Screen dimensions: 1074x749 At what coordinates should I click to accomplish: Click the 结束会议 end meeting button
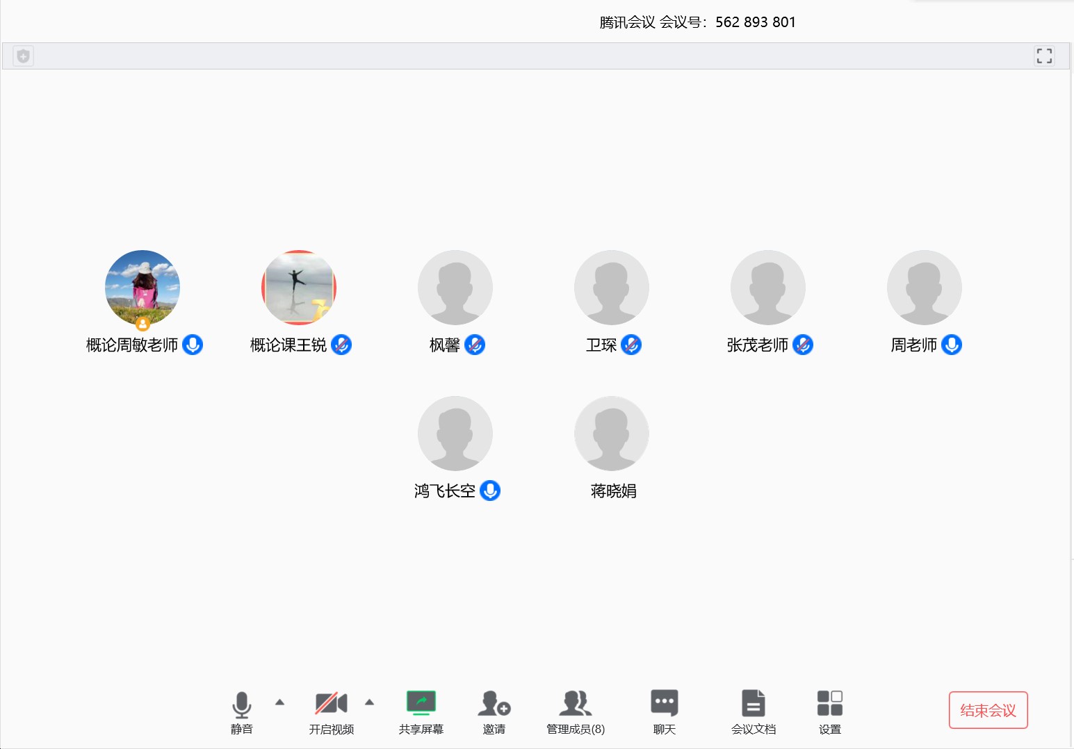tap(988, 710)
